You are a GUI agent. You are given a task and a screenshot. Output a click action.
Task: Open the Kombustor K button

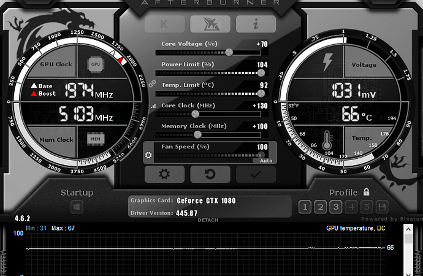(164, 24)
